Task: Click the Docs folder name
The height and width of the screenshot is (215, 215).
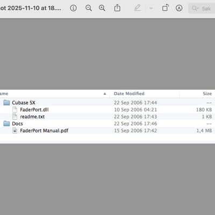Action: (x=17, y=124)
